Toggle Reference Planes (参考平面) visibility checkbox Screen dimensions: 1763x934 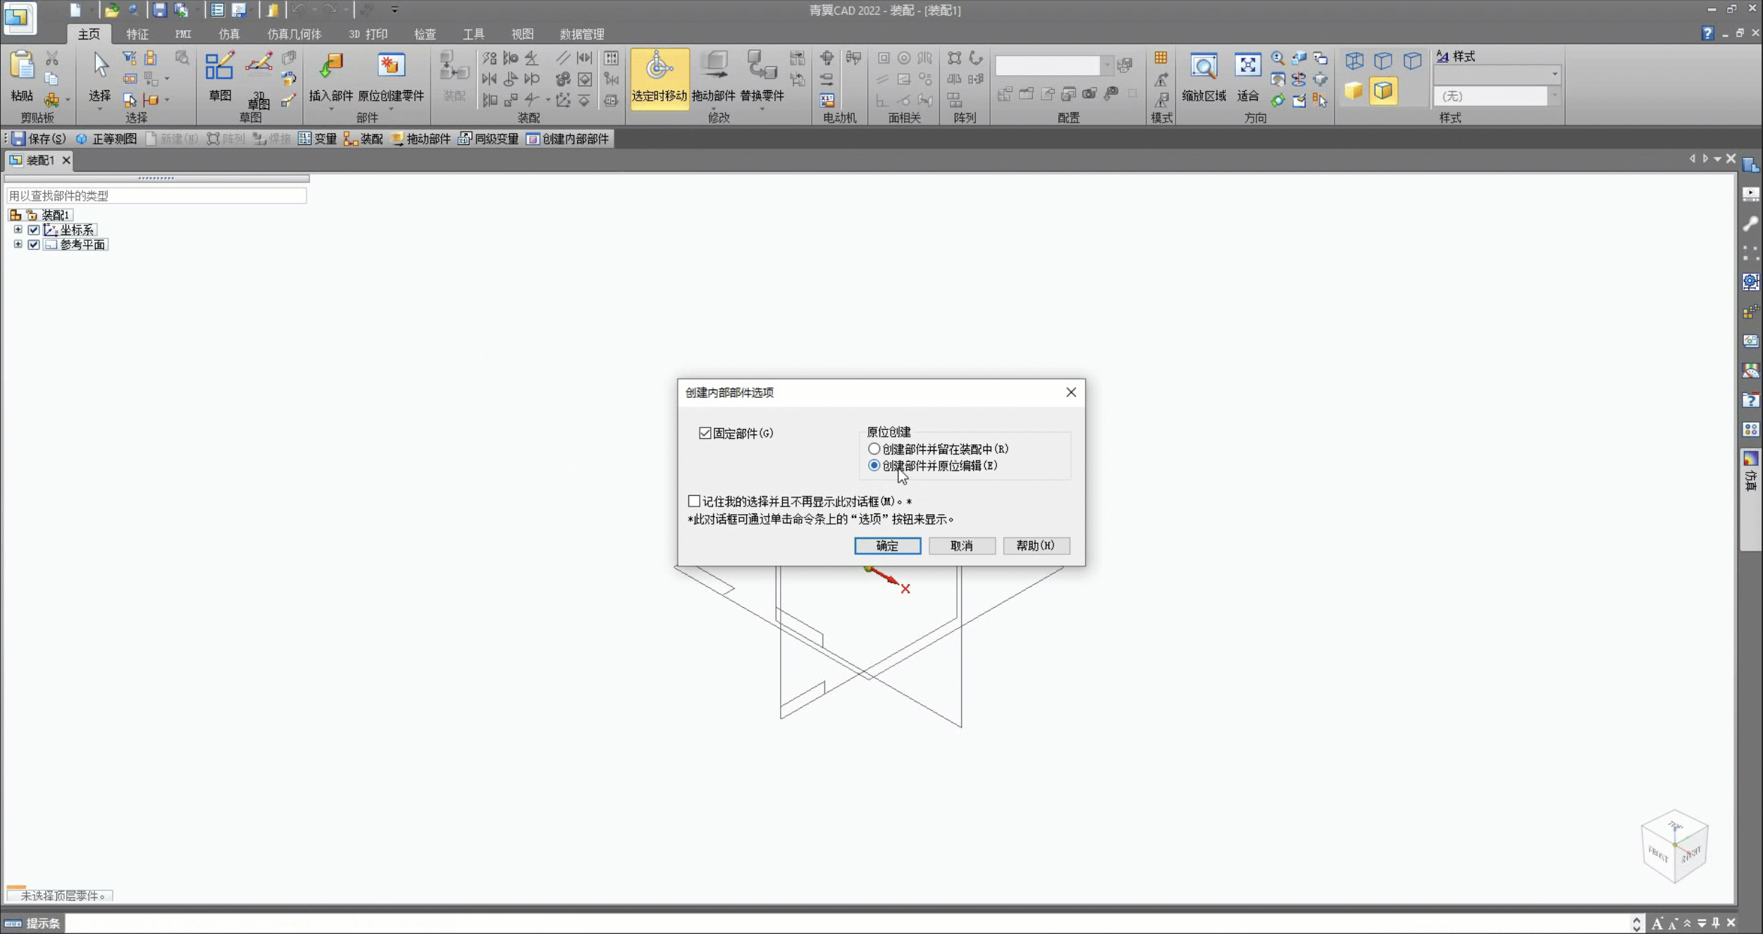tap(33, 244)
